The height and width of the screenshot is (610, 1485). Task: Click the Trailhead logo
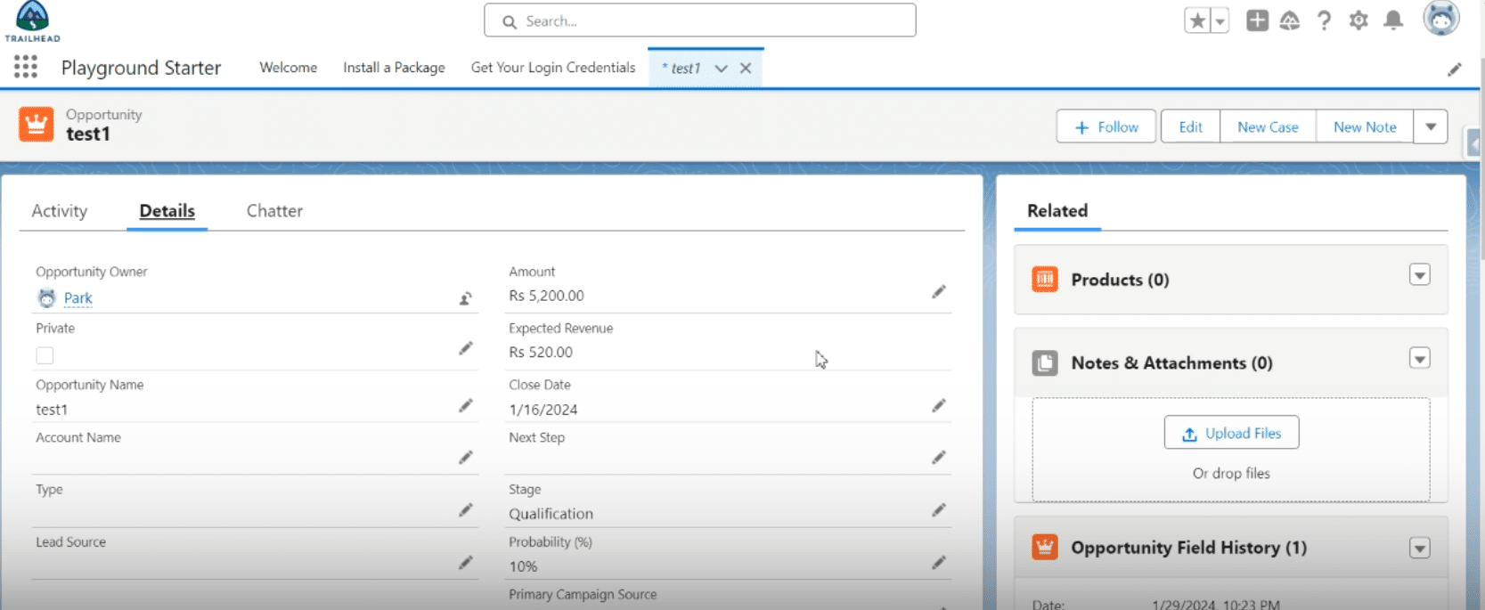(x=32, y=21)
